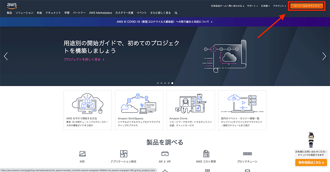Open the AWS を今すぐ開始する方法 card
The image size is (330, 172).
(x=87, y=110)
